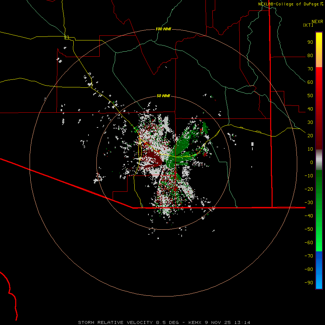Click the '[KT]' units label

point(308,25)
